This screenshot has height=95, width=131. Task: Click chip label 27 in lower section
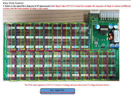point(12,56)
